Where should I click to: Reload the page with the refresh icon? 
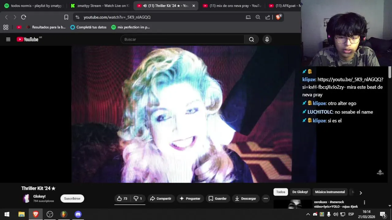click(x=24, y=17)
